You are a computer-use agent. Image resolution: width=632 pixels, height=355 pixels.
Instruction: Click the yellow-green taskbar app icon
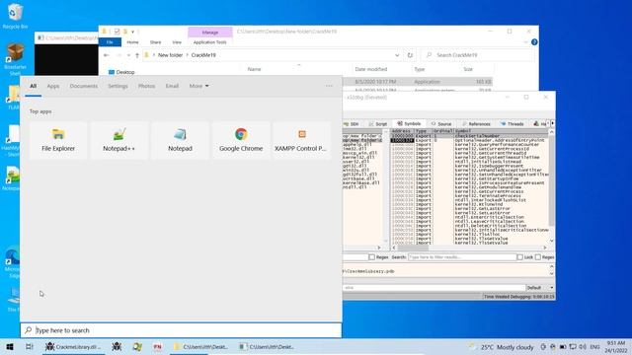[x=137, y=346]
